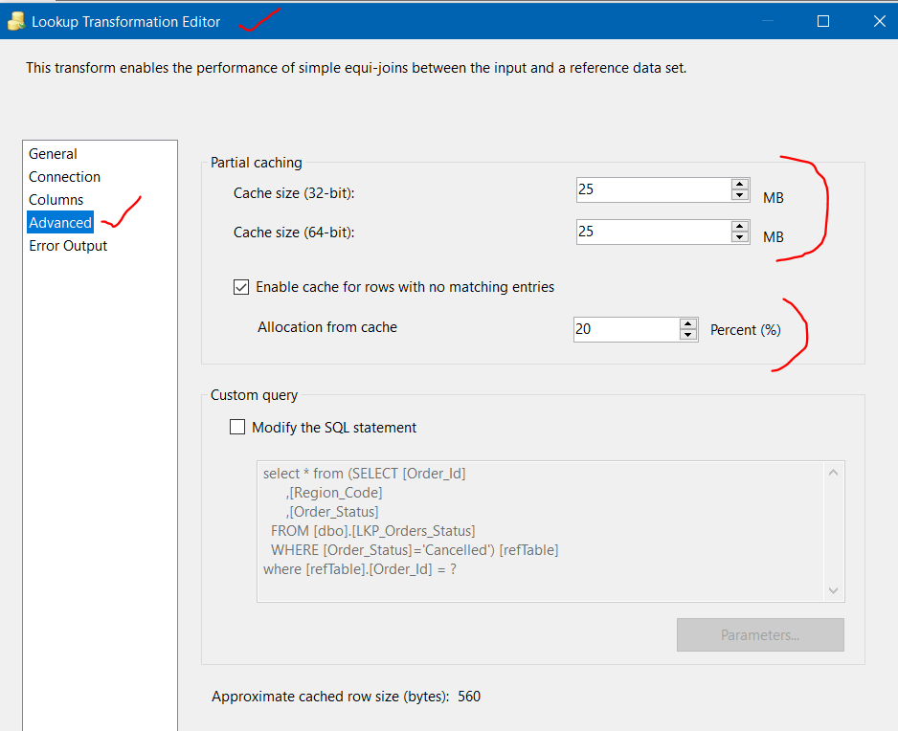The height and width of the screenshot is (731, 898).
Task: Decrease Allocation from cache percent down arrow
Action: [x=688, y=336]
